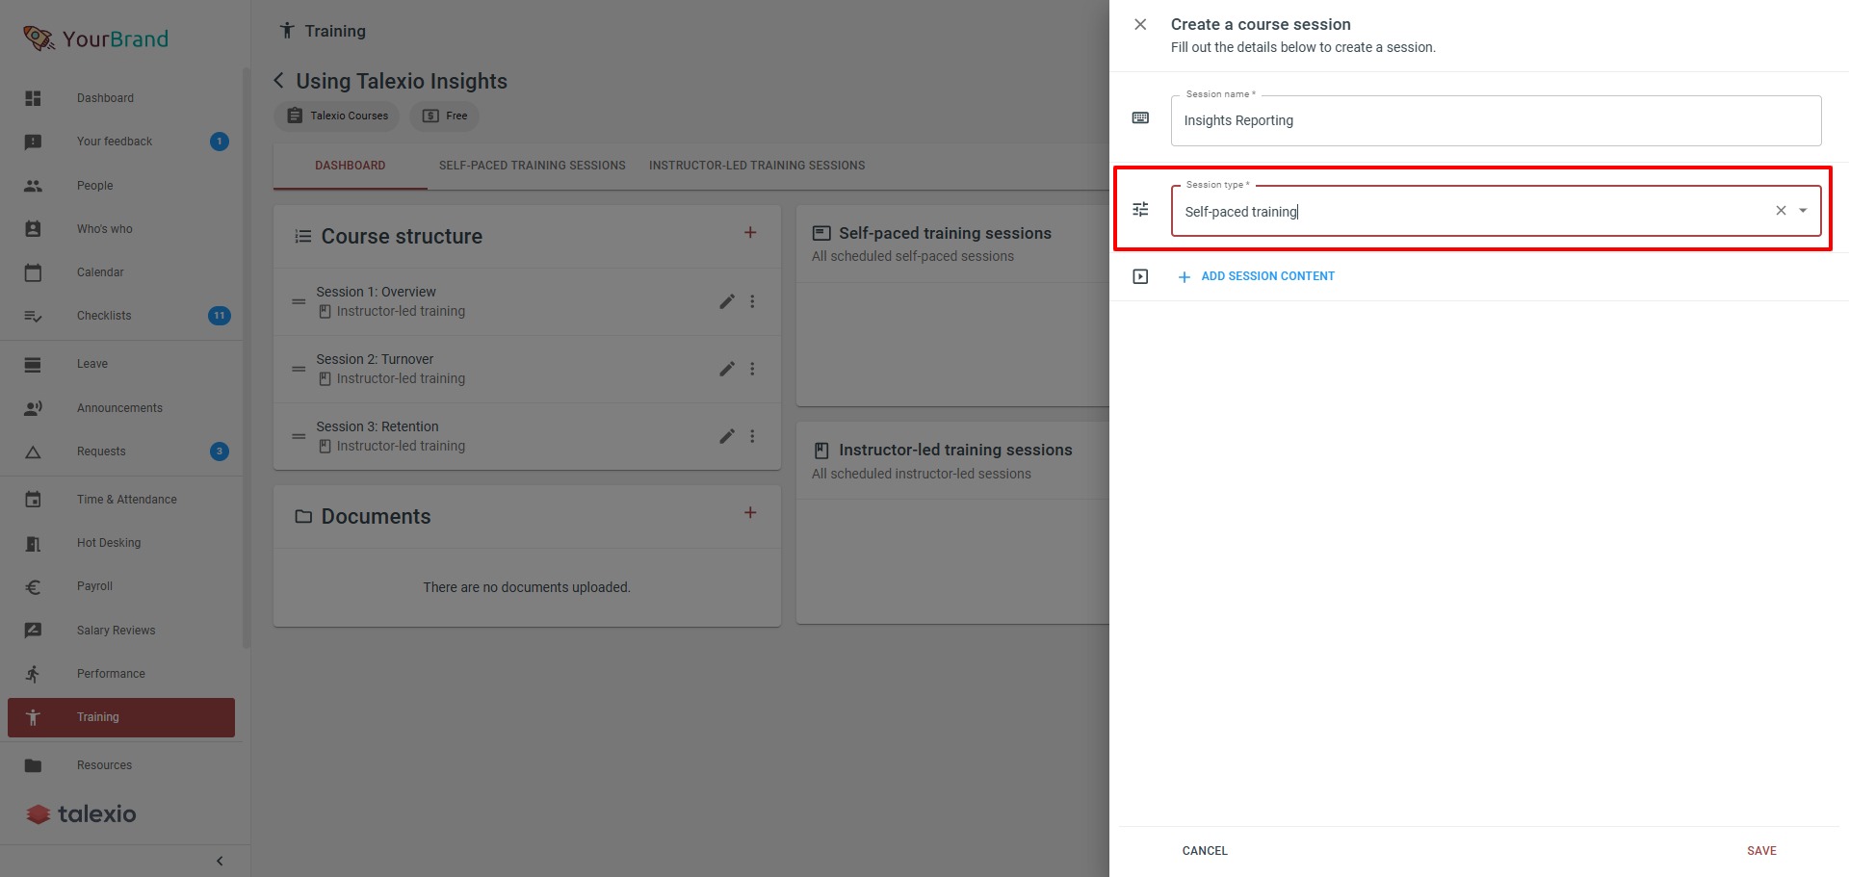Click the Checklists list-check icon
The width and height of the screenshot is (1849, 877).
pos(33,316)
